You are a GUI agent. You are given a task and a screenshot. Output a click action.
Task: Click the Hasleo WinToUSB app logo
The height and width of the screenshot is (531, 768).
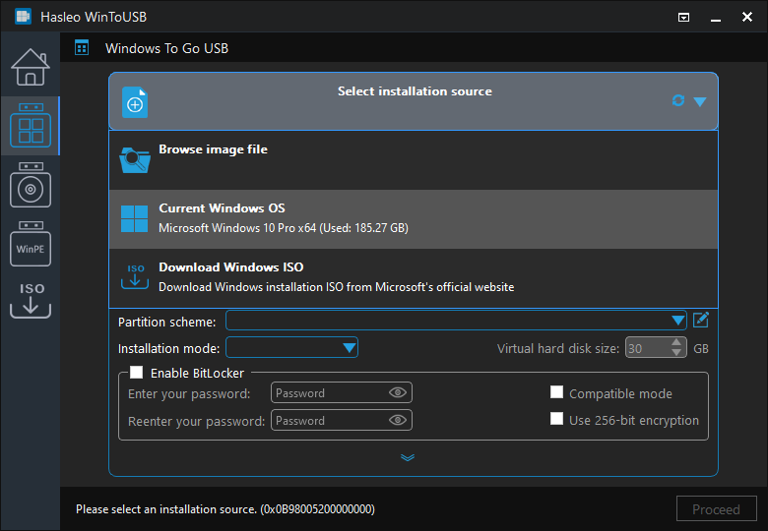(x=23, y=17)
